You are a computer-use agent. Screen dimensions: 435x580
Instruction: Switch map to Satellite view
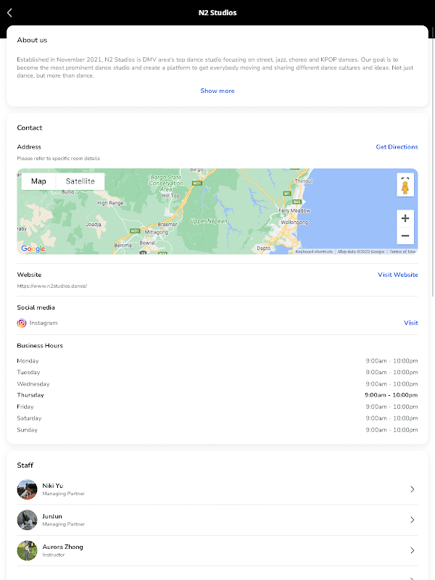point(80,181)
